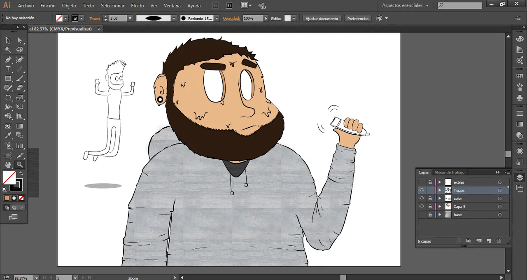
Task: Click the Rectangle tool
Action: (8, 79)
